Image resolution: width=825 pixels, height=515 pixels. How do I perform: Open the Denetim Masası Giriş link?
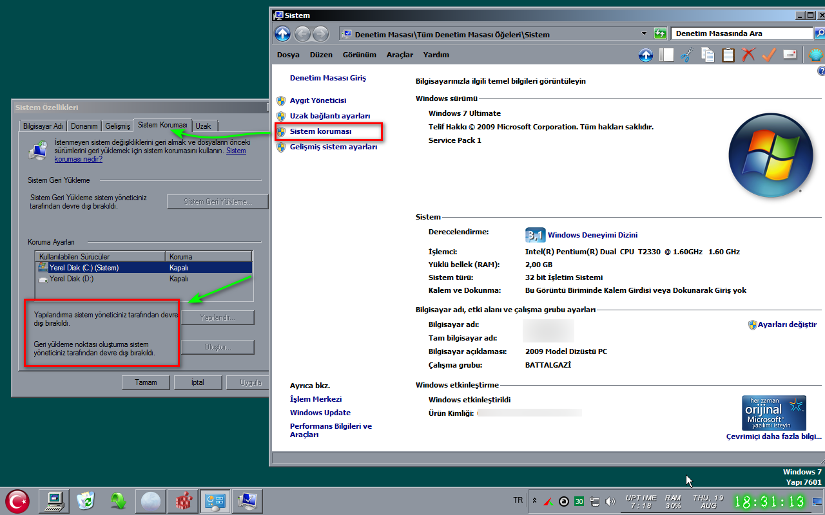coord(328,78)
